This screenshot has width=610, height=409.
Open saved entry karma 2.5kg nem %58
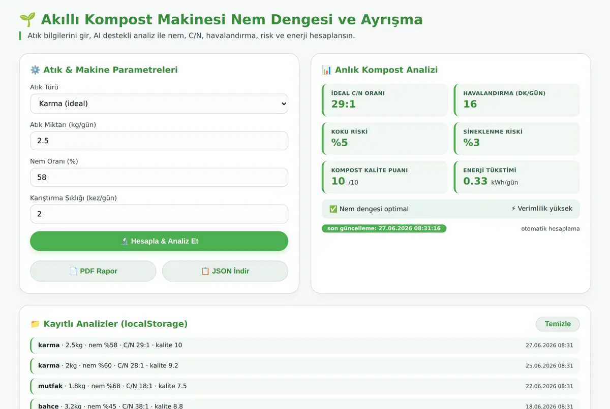coord(304,345)
